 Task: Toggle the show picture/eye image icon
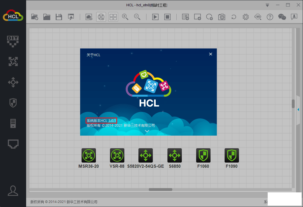pos(89,17)
